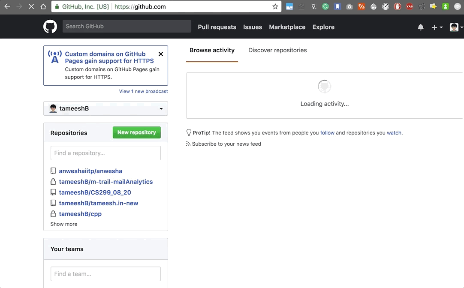
Task: Click the red YAB extension icon
Action: [x=410, y=6]
